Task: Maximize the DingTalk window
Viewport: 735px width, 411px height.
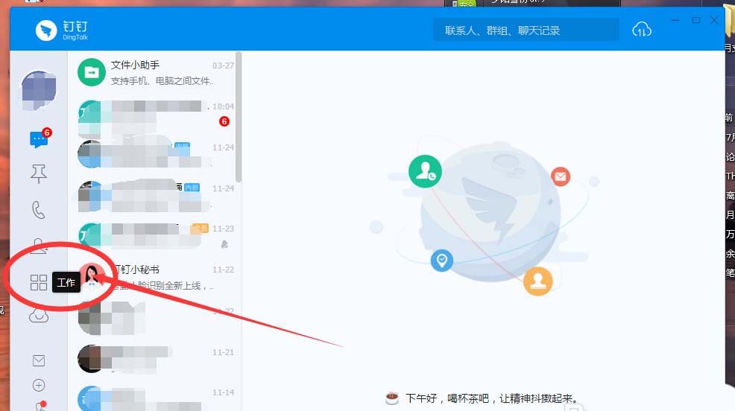Action: [x=696, y=20]
